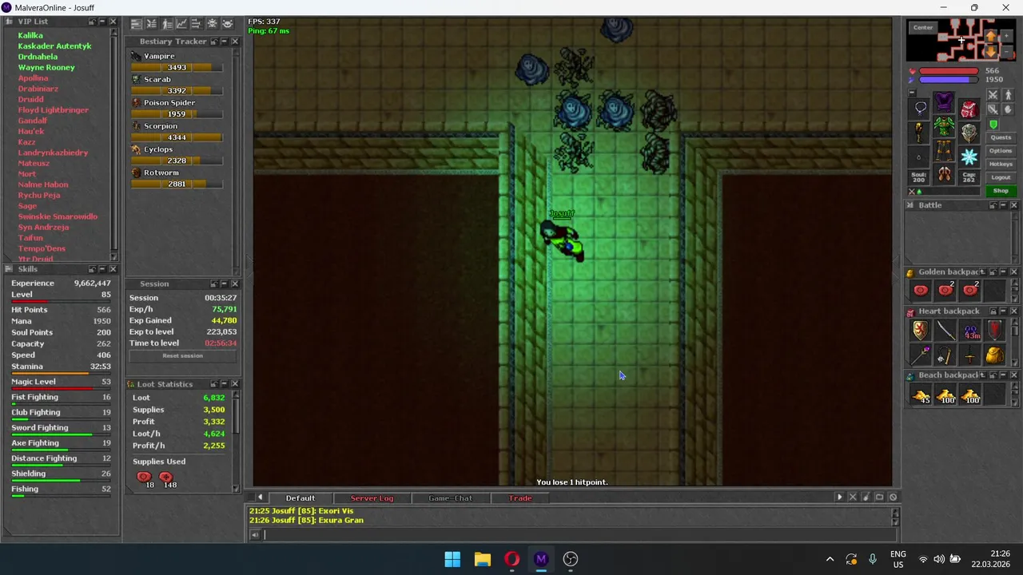Open the skills window toolbar icon
1023x575 pixels.
tap(137, 24)
